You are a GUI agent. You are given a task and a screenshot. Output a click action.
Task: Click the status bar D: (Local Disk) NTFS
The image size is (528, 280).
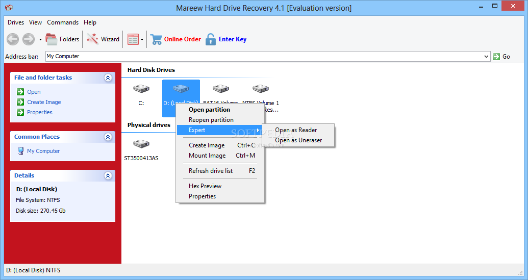pyautogui.click(x=33, y=270)
